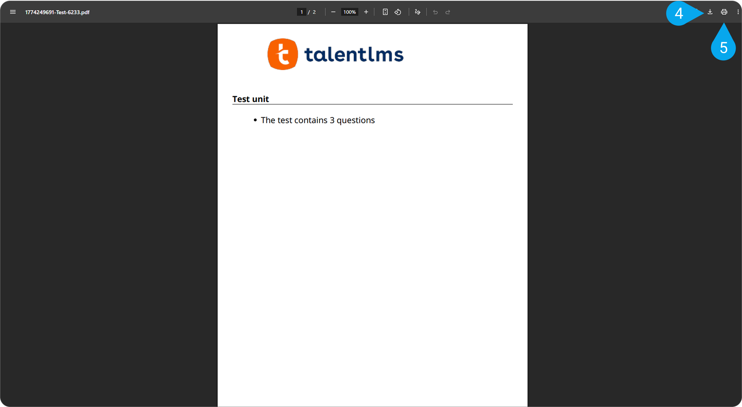Click the total page count 2
This screenshot has height=407, width=742.
pos(314,12)
